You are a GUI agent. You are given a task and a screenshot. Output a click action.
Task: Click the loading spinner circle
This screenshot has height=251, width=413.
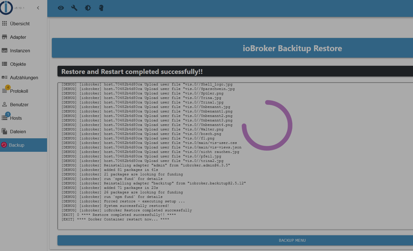[x=267, y=125]
